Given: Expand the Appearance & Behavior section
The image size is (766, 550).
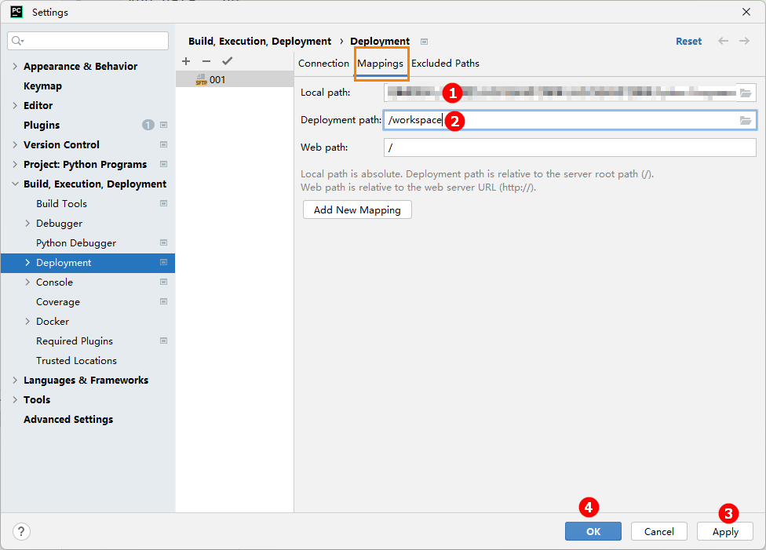Looking at the screenshot, I should (15, 67).
